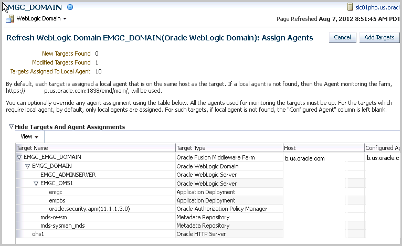Click the Modified Targets Found label

coord(61,62)
